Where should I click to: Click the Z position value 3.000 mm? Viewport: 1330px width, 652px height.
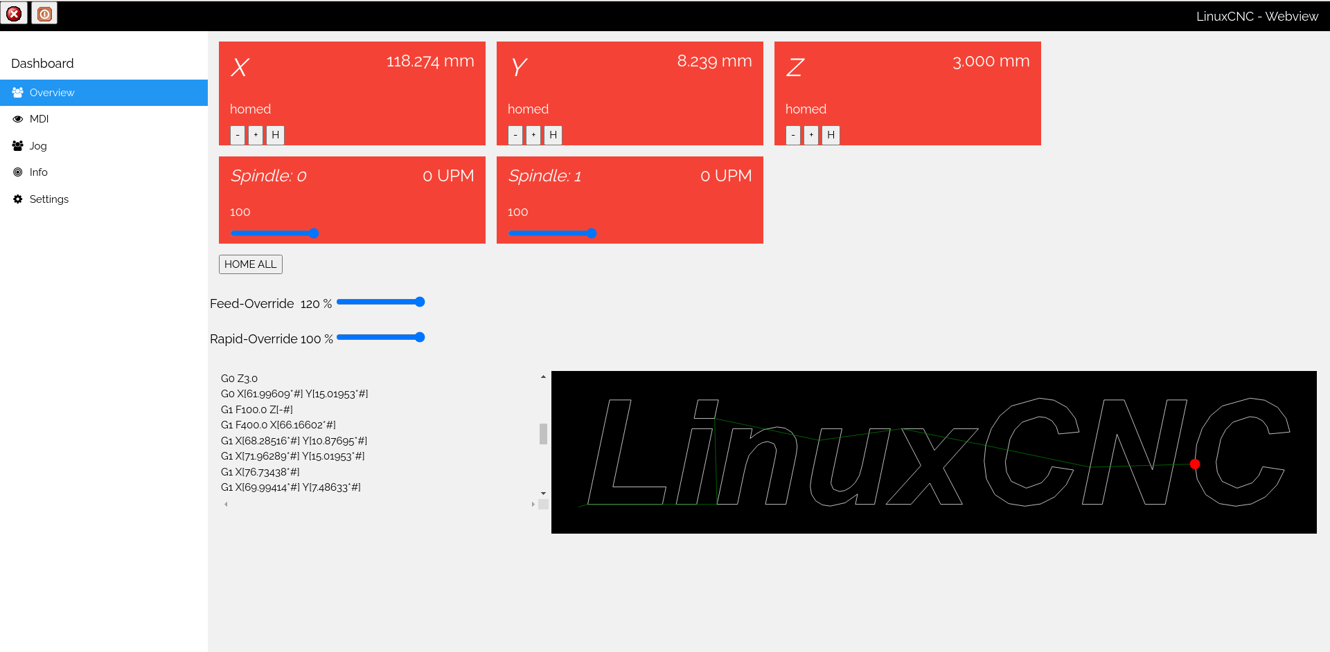point(991,62)
